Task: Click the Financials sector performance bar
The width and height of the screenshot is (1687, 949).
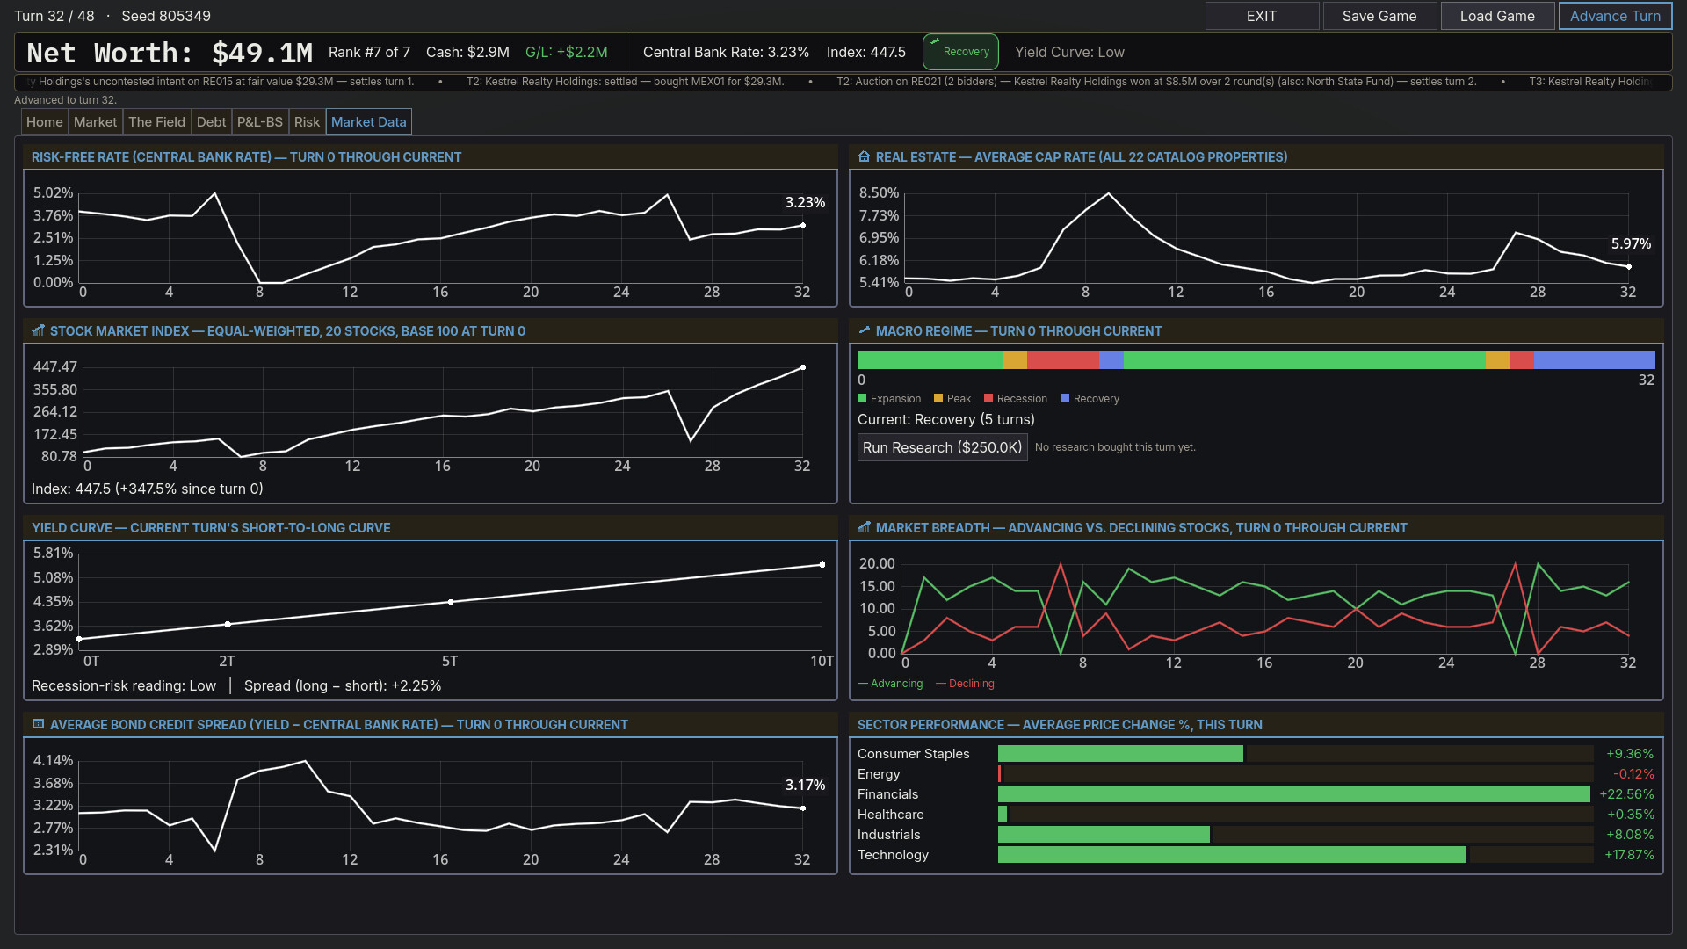Action: coord(1294,794)
